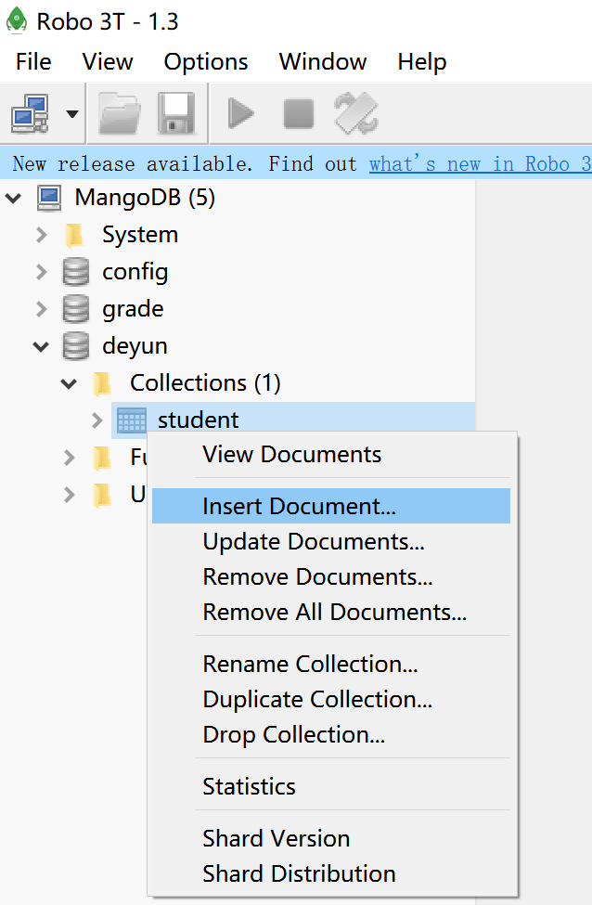Choose View Documents from context menu

point(331,454)
